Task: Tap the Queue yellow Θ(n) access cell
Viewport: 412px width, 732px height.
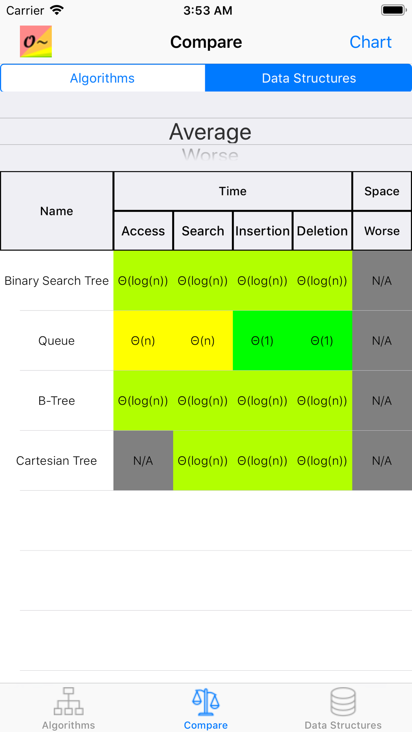Action: [143, 340]
